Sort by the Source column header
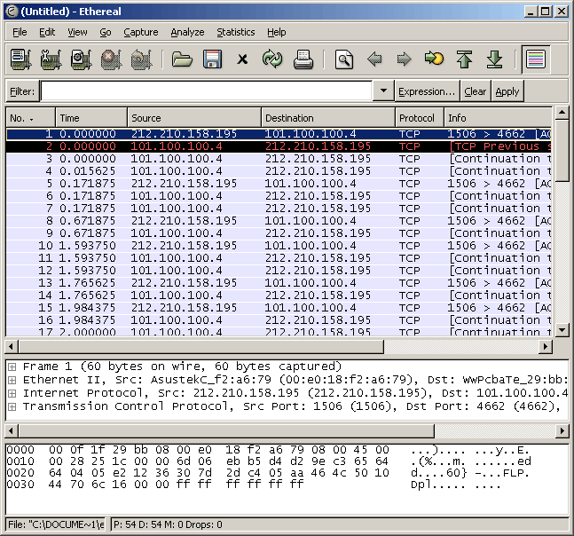This screenshot has height=536, width=574. pos(194,118)
